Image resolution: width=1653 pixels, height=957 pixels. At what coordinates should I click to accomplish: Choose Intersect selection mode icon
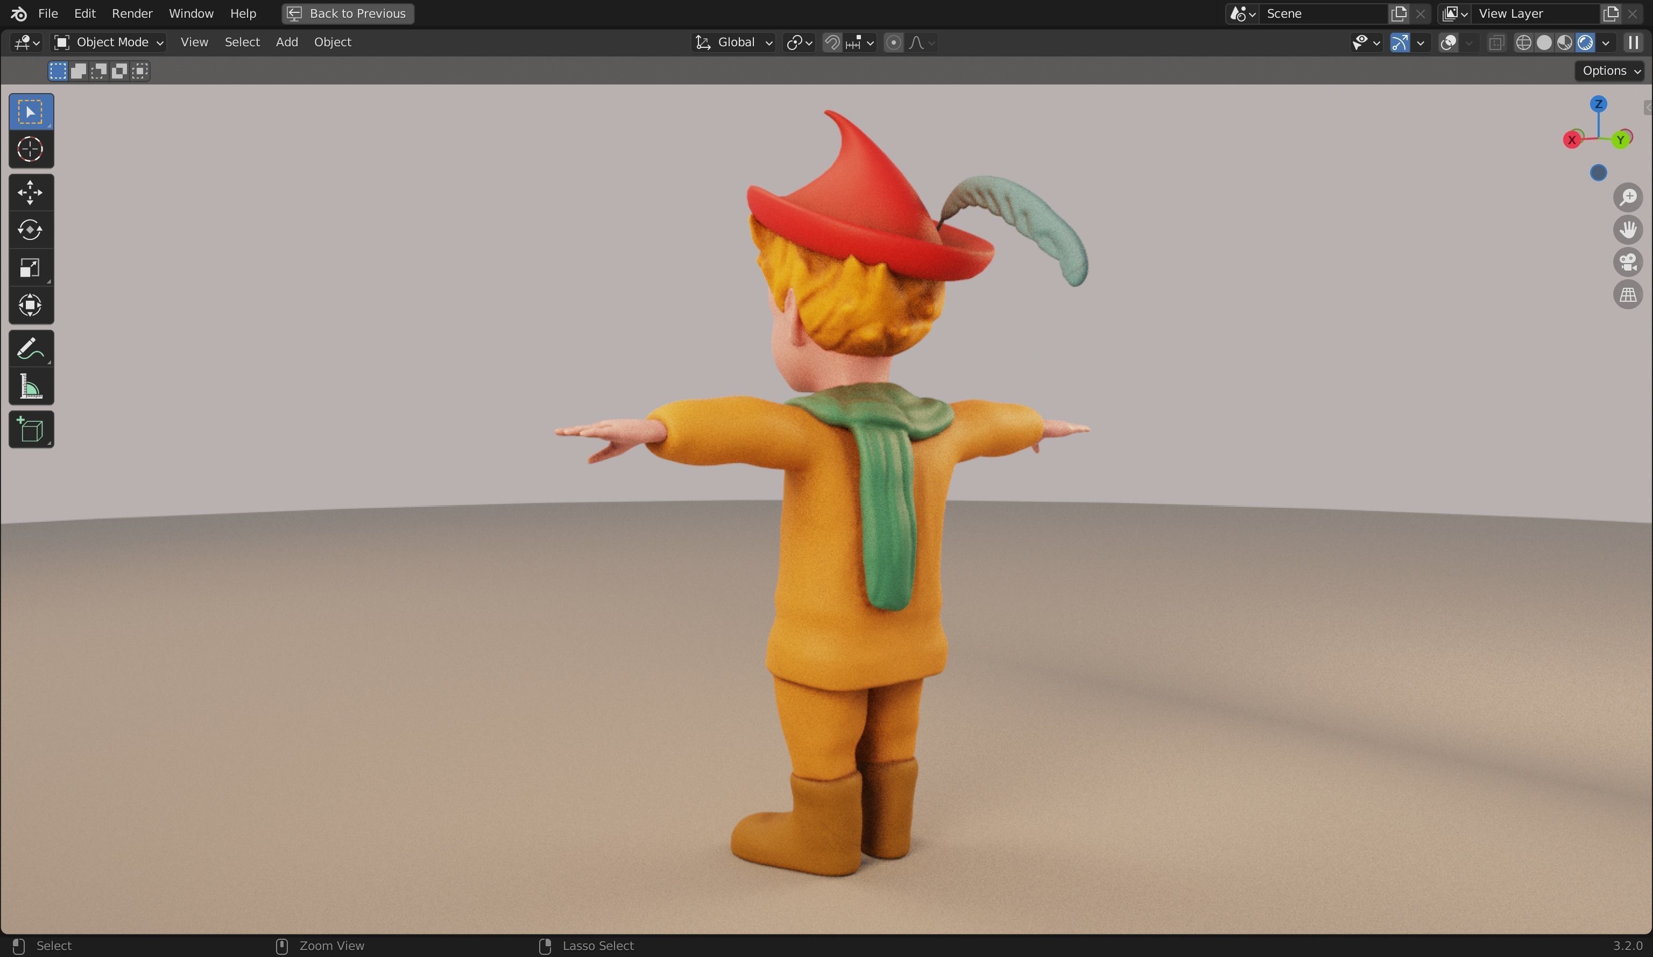point(140,71)
